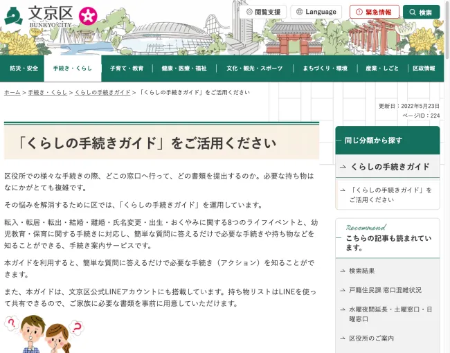Click the pink flower emblem icon
The image size is (450, 353).
88,16
